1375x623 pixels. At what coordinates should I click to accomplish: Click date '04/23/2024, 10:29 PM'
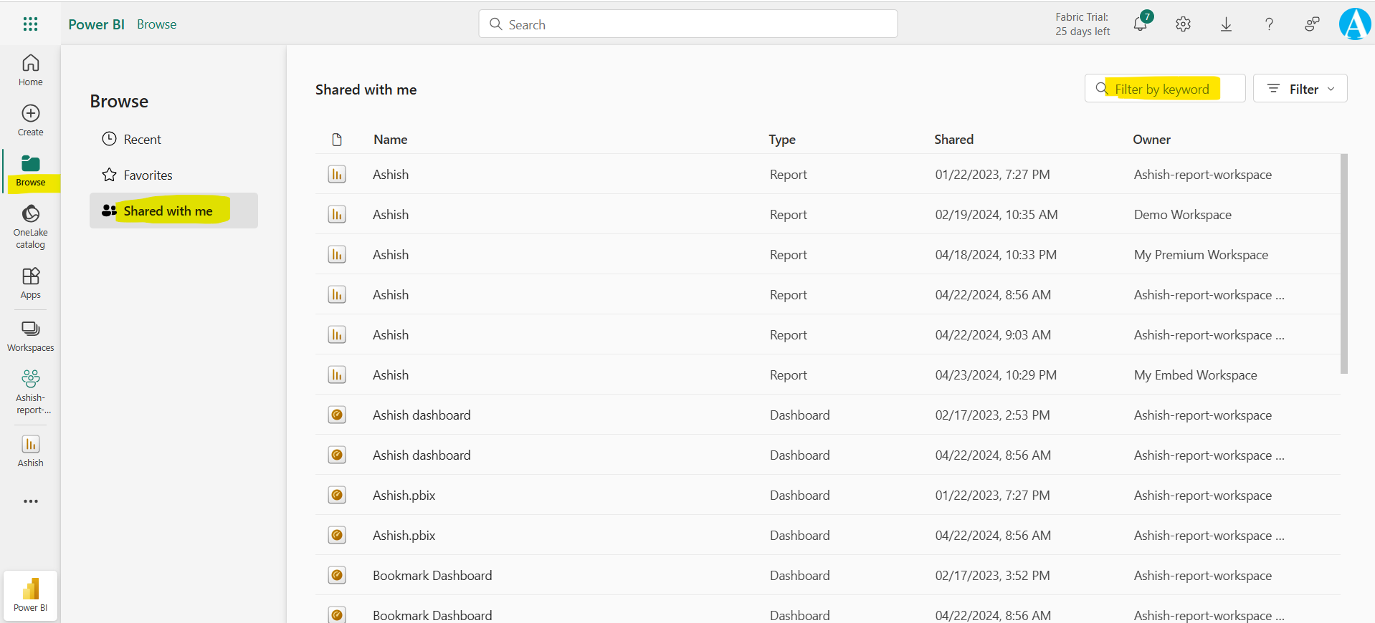point(995,375)
